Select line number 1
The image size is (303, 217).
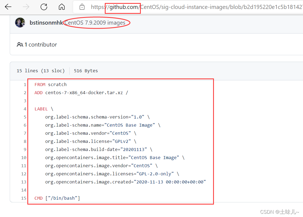pyautogui.click(x=25, y=85)
